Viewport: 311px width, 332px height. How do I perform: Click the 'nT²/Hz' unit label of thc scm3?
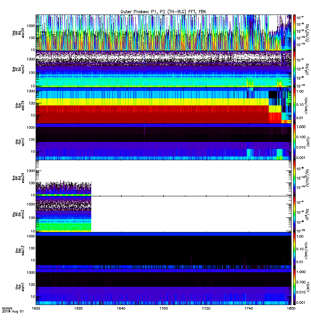(307, 214)
